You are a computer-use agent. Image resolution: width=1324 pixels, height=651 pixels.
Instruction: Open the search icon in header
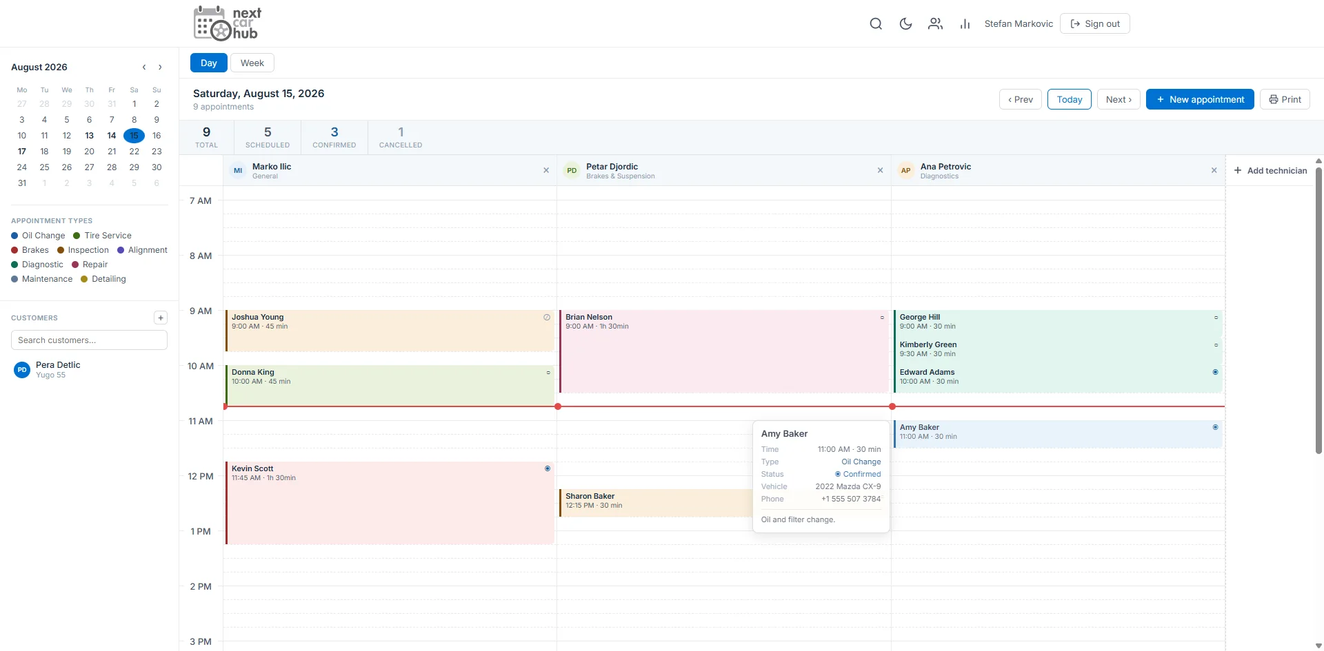click(876, 23)
